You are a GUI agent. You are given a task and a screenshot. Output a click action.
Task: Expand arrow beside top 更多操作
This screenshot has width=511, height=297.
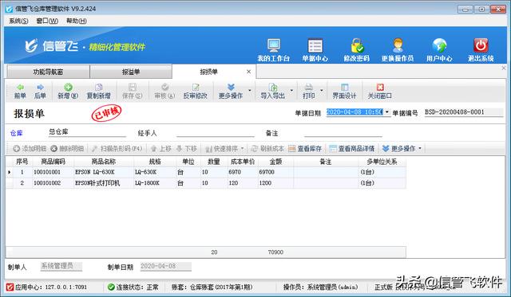click(250, 90)
